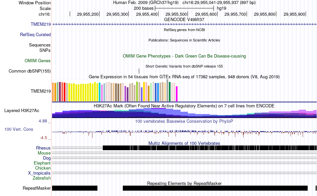Open the Layered H3K27Ac track label
The width and height of the screenshot is (317, 196).
[x=22, y=111]
